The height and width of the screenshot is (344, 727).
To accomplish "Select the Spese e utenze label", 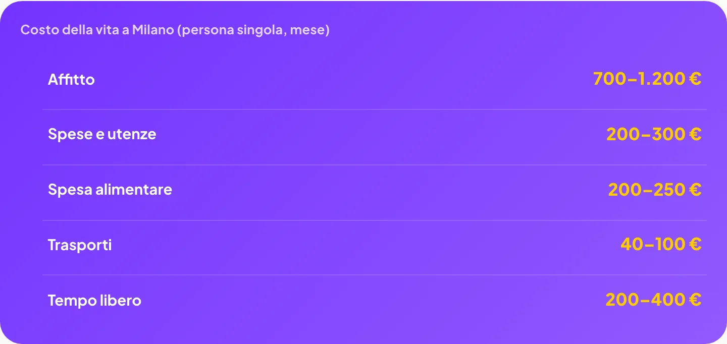I will click(x=102, y=134).
